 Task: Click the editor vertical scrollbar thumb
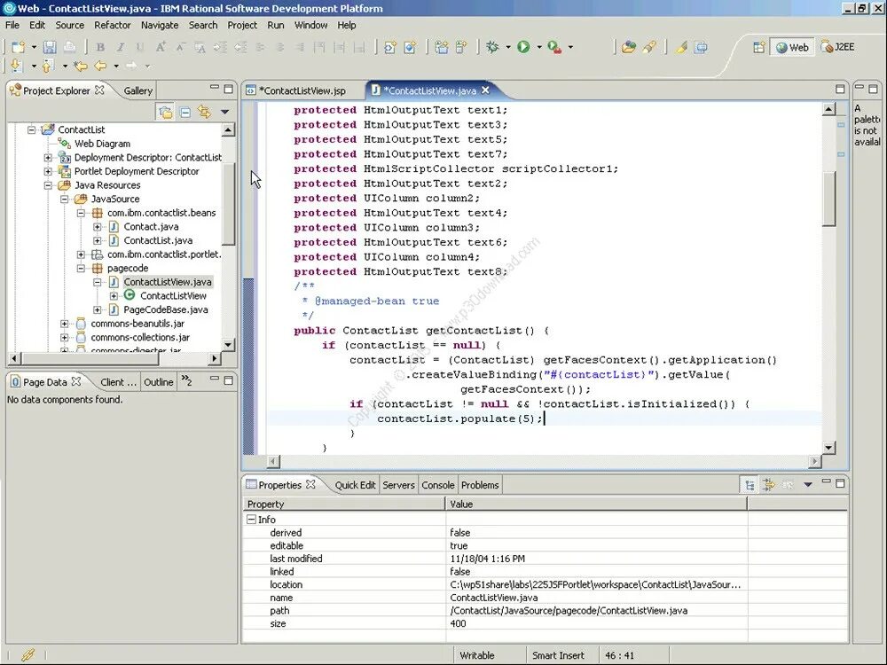[828, 198]
